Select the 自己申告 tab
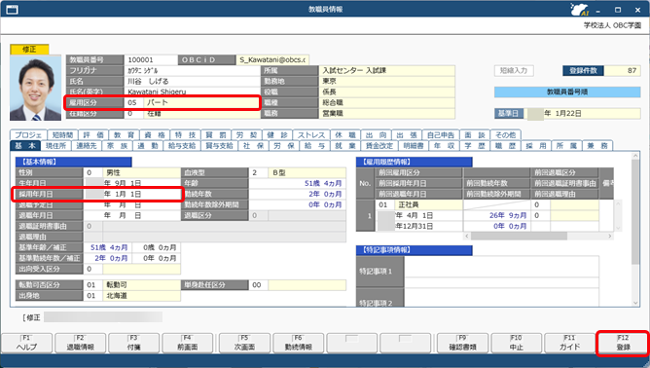The width and height of the screenshot is (650, 368). (x=441, y=135)
